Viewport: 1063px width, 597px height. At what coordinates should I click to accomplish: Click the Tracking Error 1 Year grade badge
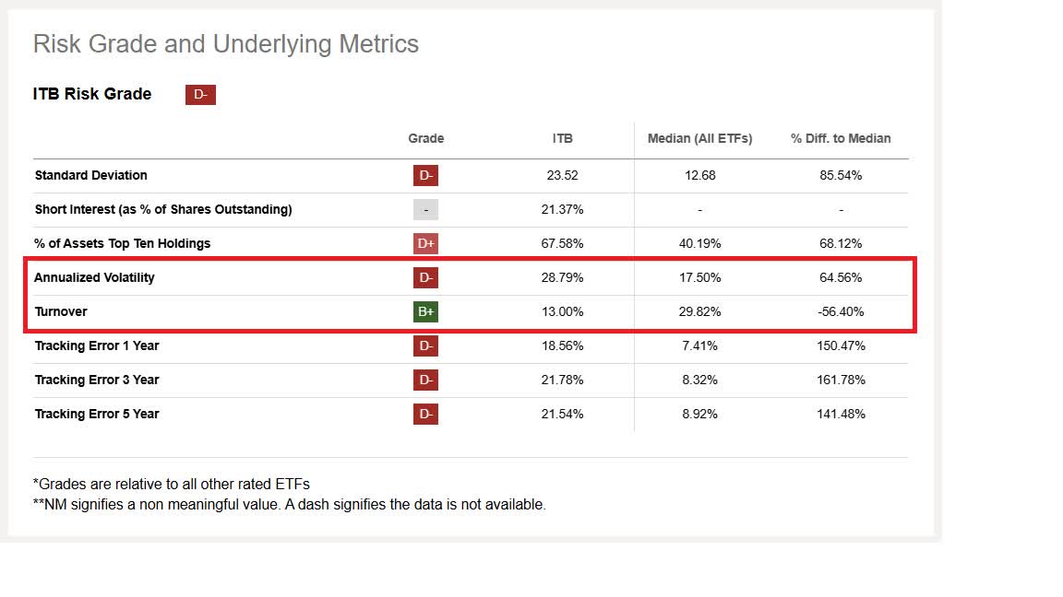[425, 345]
